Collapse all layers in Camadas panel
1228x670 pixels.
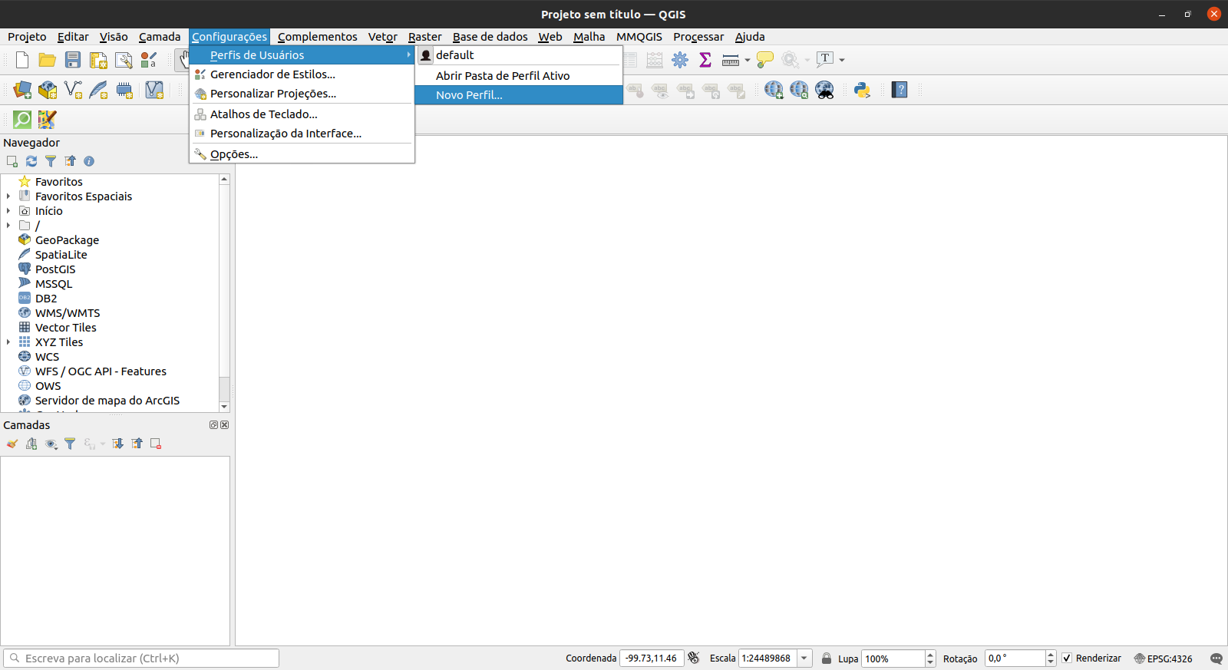(137, 444)
